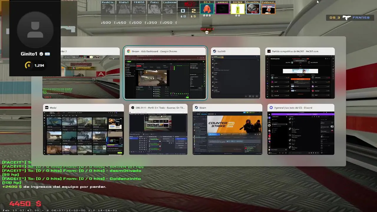Click the Medal app icon in switcher
The width and height of the screenshot is (377, 212).
[x=47, y=108]
